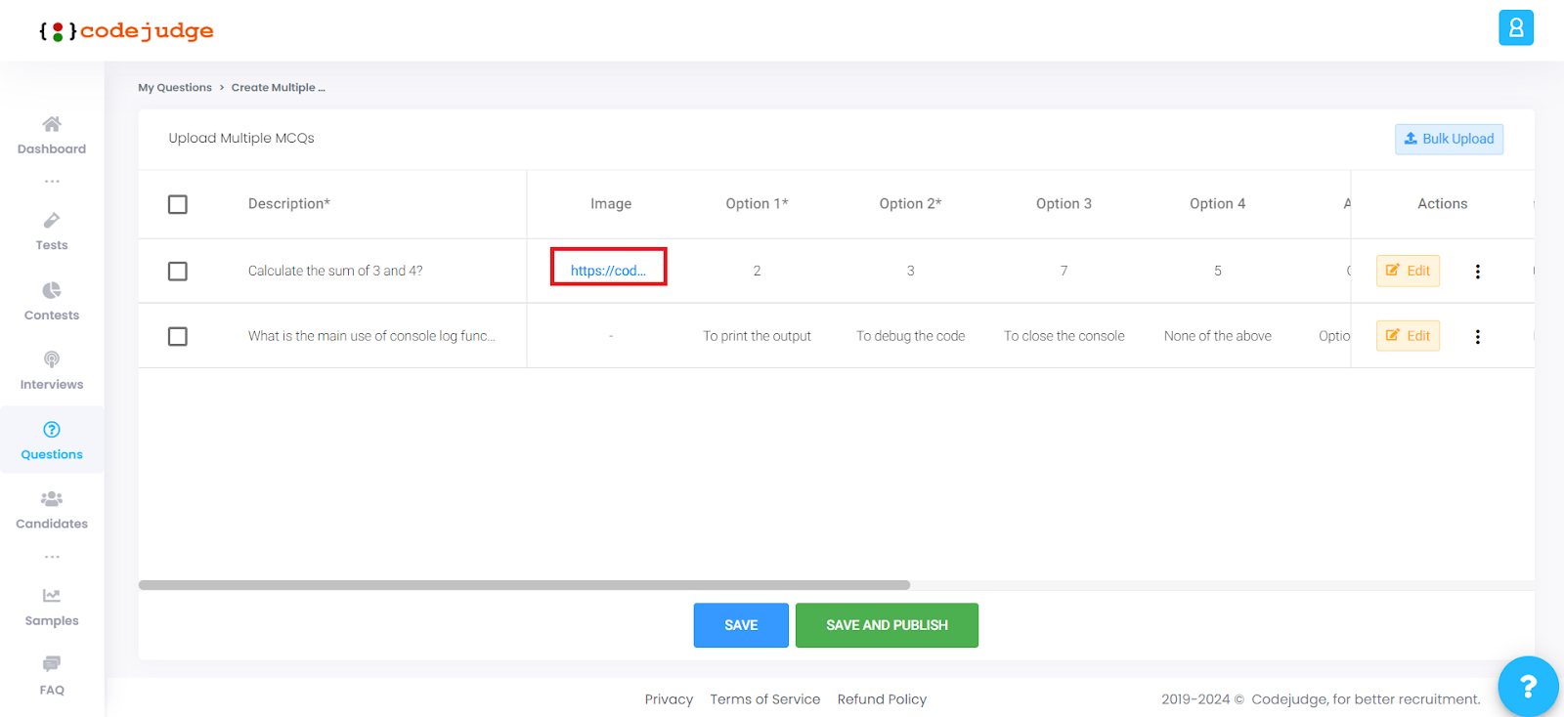
Task: Click 'To print the output' cell
Action: [x=757, y=336]
